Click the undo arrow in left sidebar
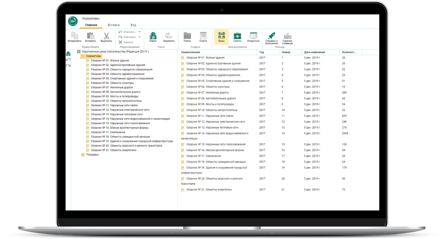 pyautogui.click(x=68, y=60)
